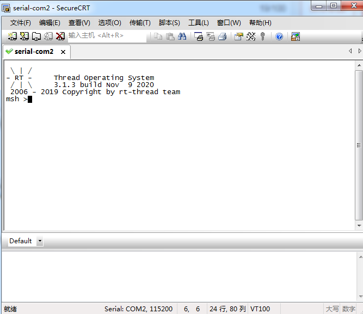Click the Connect toolbar icon
Image resolution: width=363 pixels, height=314 pixels.
13,36
